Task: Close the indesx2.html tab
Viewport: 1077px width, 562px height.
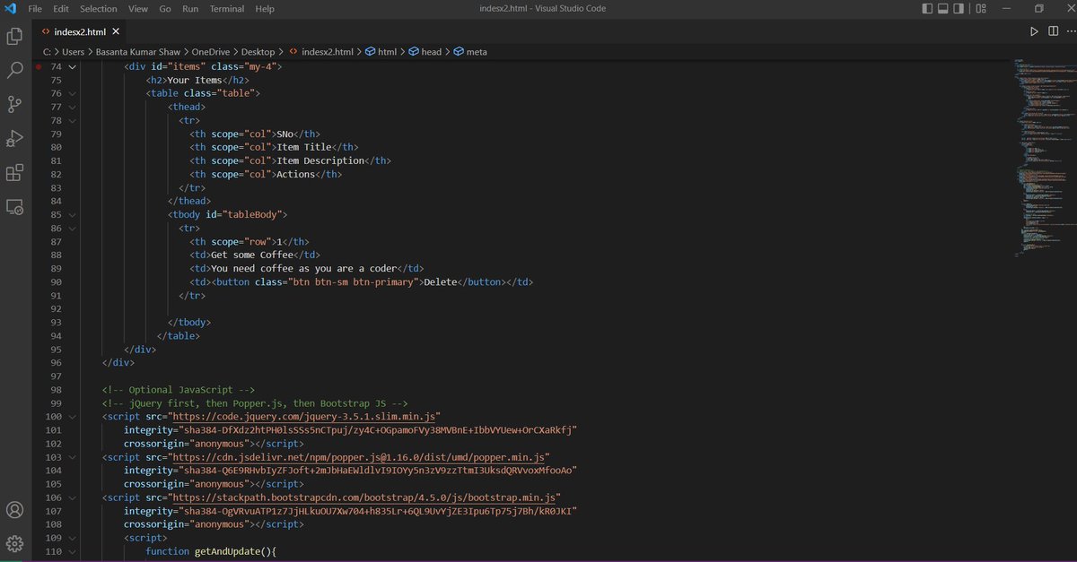Action: click(x=116, y=30)
